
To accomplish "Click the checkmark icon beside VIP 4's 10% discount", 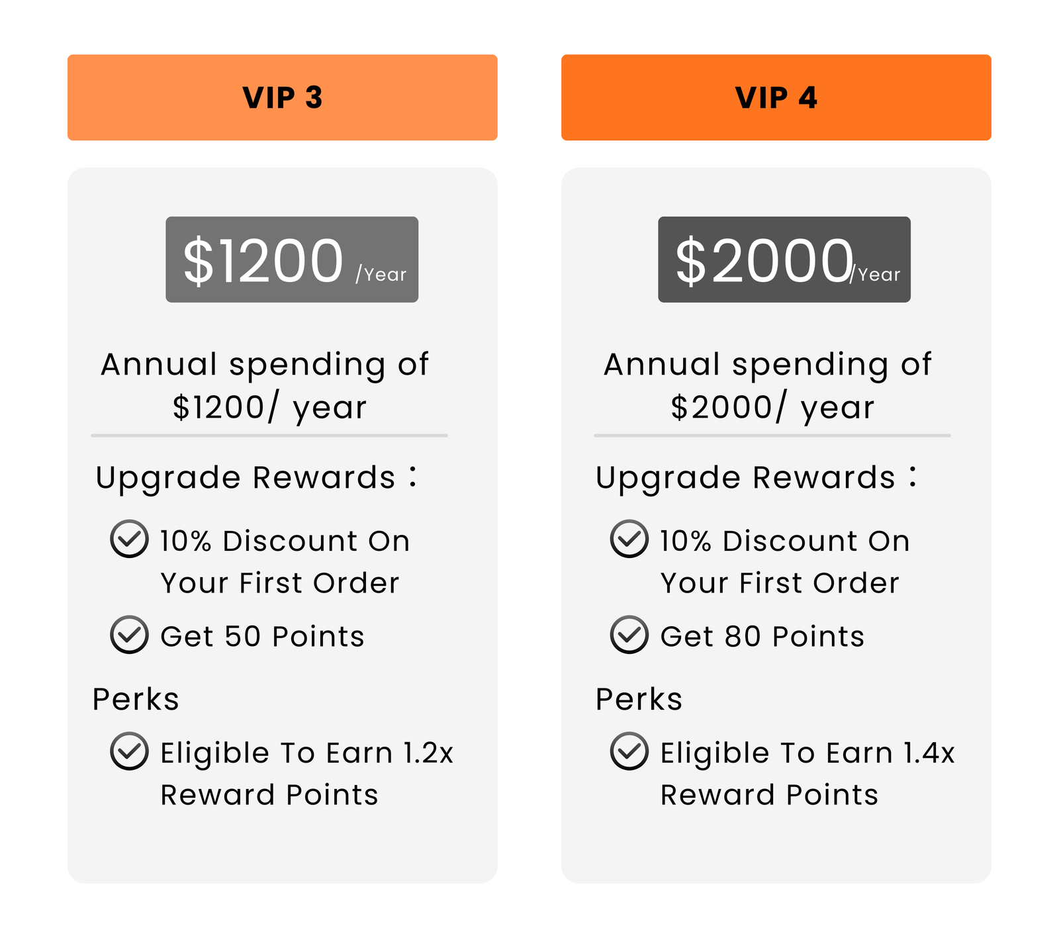I will 629,539.
